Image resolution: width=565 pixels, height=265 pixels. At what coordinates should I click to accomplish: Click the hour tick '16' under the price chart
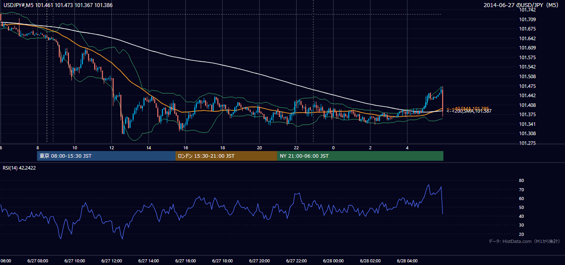coord(186,148)
